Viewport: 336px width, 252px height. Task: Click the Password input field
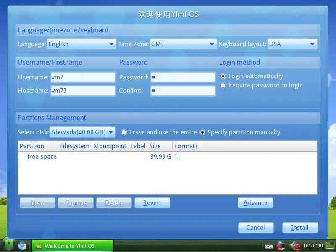point(183,77)
